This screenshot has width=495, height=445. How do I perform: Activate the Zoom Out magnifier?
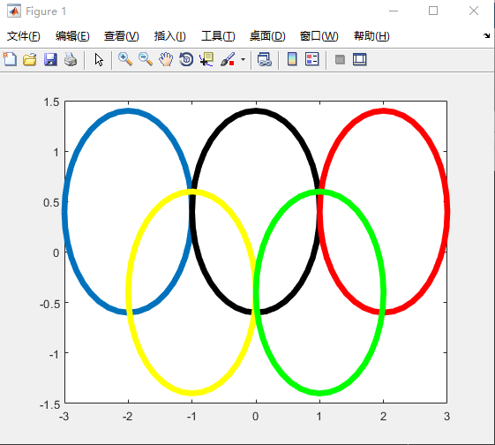146,59
